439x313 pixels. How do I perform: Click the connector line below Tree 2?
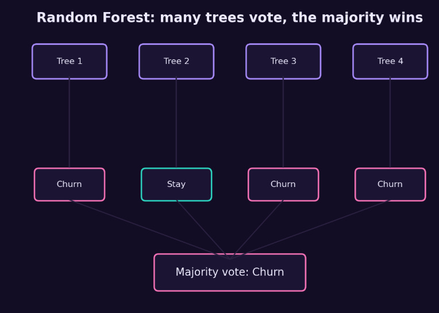[x=176, y=123]
